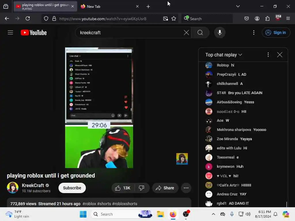Open the list all tabs chevron

click(238, 6)
